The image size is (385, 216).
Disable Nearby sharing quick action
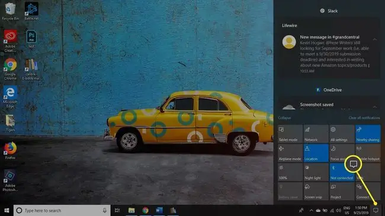coord(368,134)
